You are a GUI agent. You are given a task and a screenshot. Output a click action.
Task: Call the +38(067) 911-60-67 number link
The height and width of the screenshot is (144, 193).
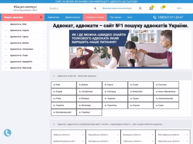click(x=170, y=17)
